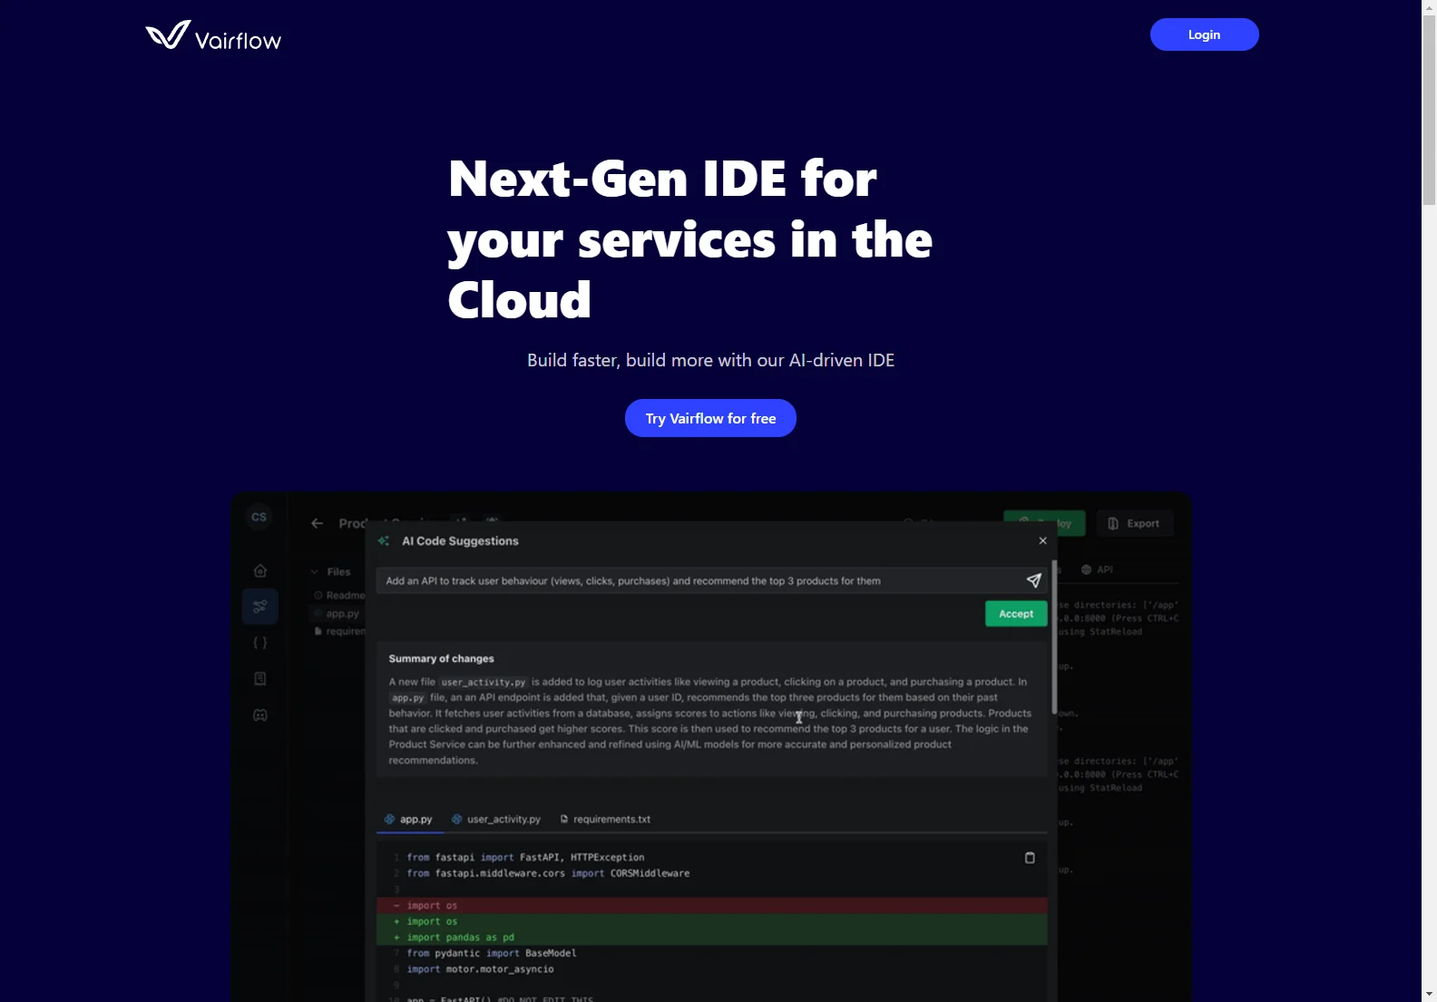The height and width of the screenshot is (1002, 1437).
Task: Click the Discord icon in the sidebar
Action: click(x=260, y=715)
